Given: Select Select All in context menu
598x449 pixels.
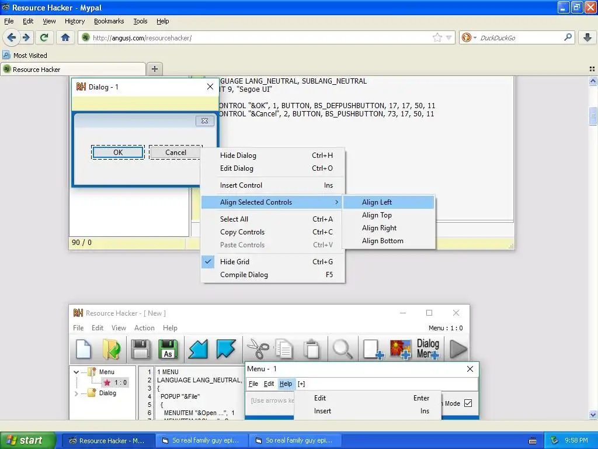Looking at the screenshot, I should (273, 219).
